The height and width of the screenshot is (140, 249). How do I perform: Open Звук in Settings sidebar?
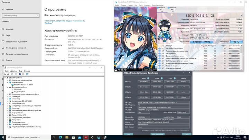click(8, 35)
